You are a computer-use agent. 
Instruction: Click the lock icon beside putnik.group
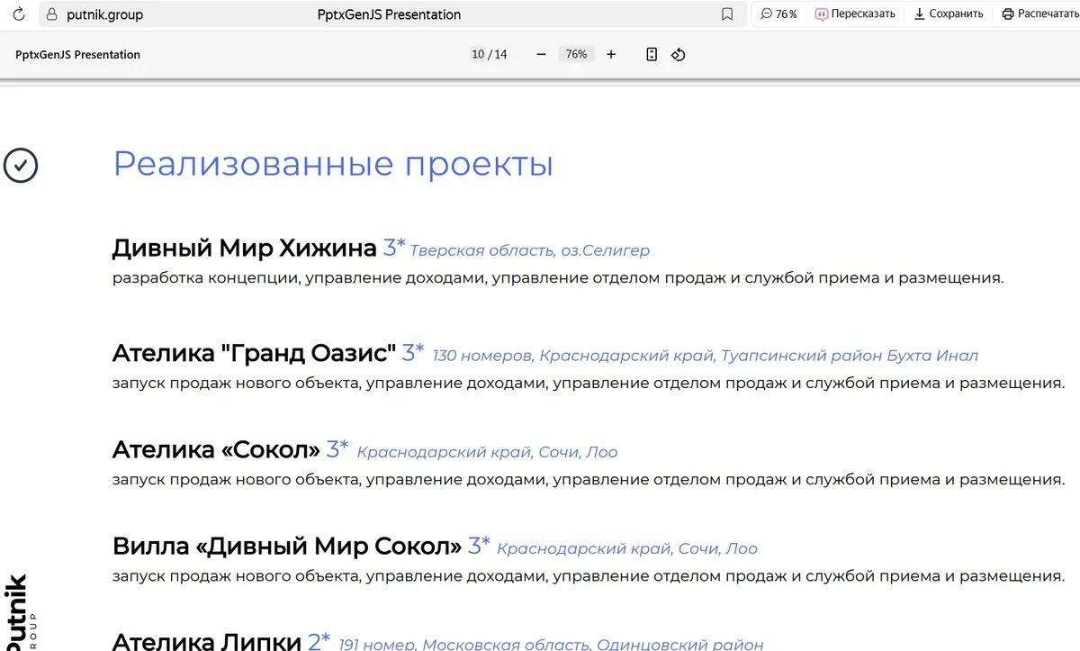coord(50,14)
